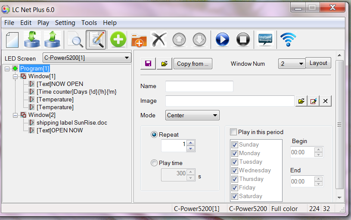Click the green plus add icon
351x220 pixels.
coord(118,39)
